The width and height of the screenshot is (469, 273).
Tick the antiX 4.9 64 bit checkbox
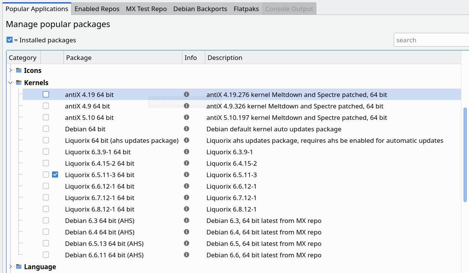pyautogui.click(x=46, y=106)
